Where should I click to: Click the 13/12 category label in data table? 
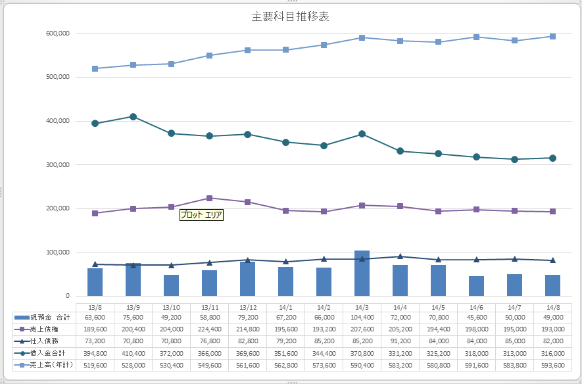(247, 306)
